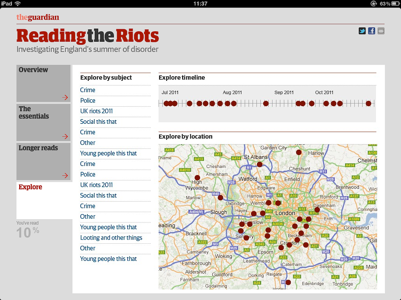
Task: Select the isolated timeline marker just before Sep 2011
Action: (x=266, y=104)
